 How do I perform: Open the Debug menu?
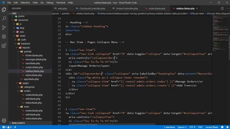(x=50, y=3)
